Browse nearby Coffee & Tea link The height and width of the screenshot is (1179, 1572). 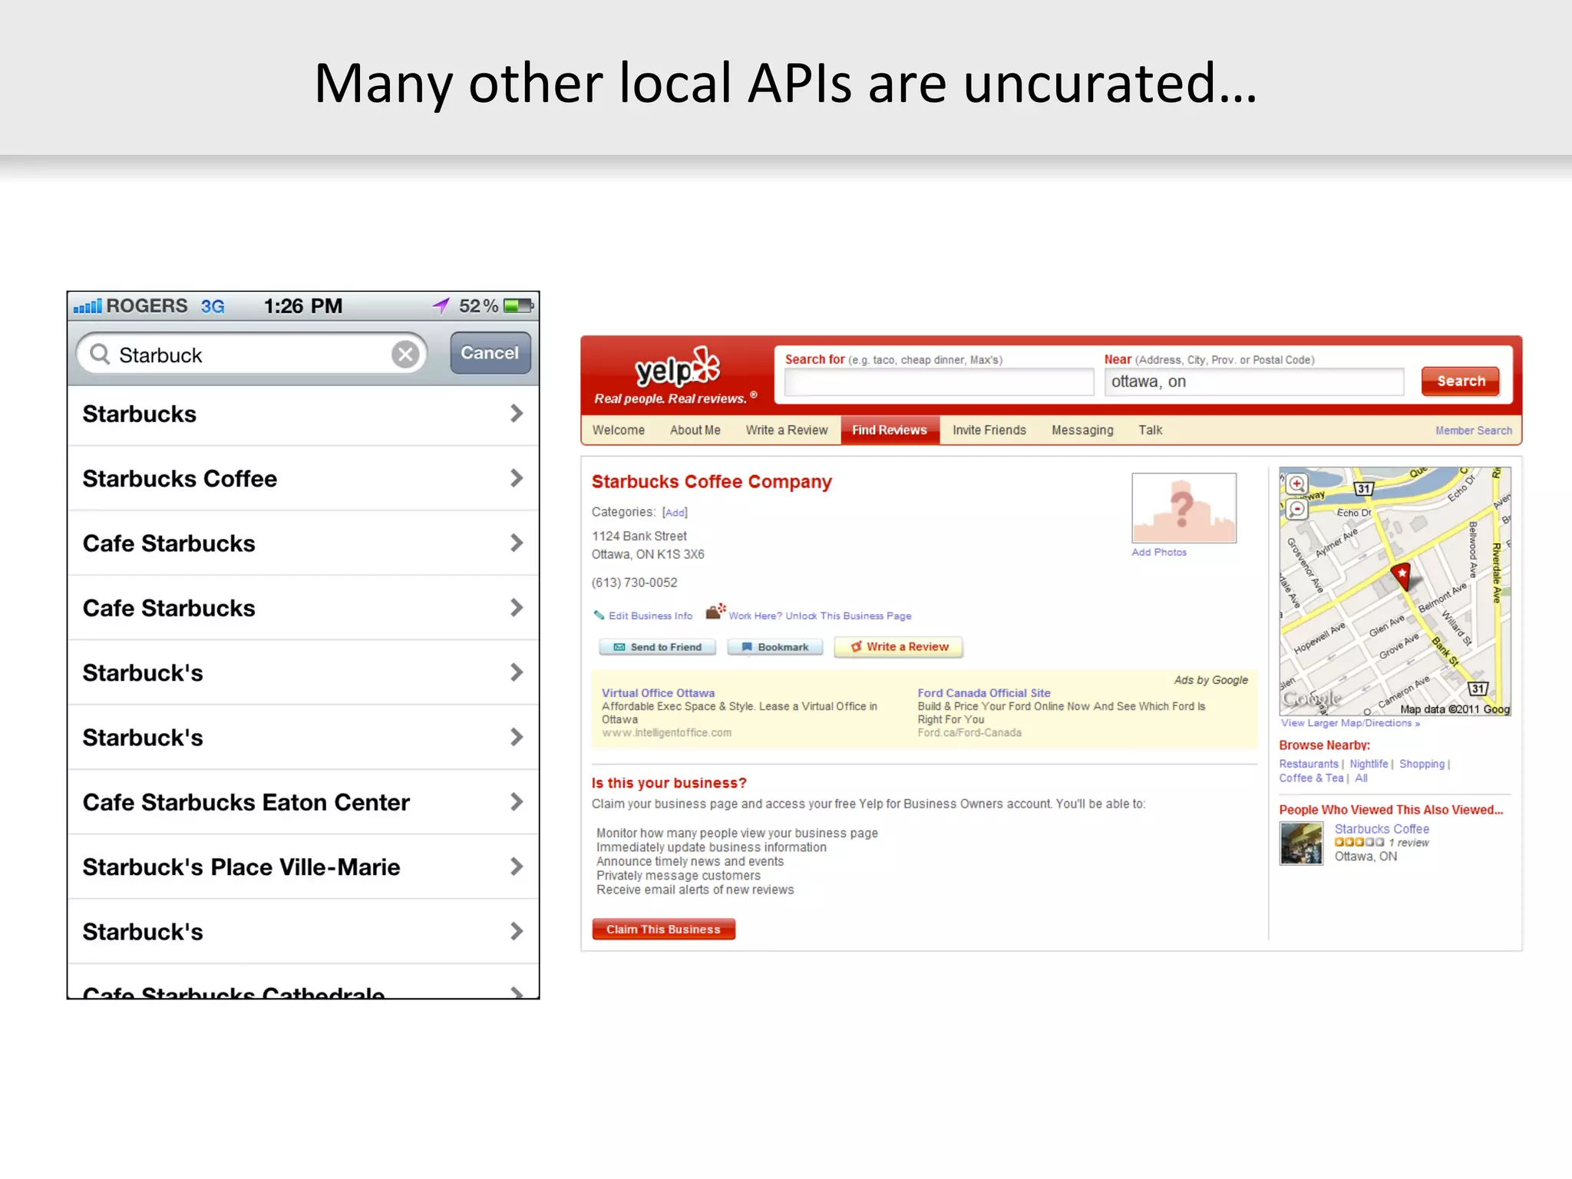1311,778
